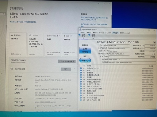Click the コピー copy button
The width and height of the screenshot is (157, 117).
point(66,69)
